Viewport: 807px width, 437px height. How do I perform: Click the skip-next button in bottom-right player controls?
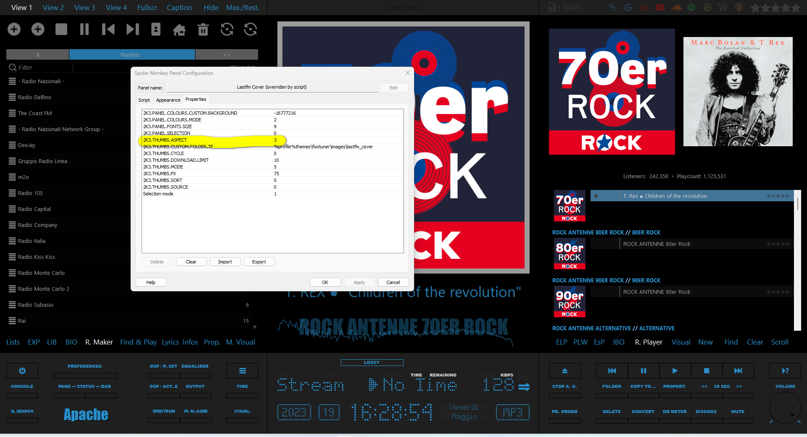point(738,371)
